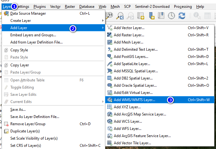The height and width of the screenshot is (149, 216).
Task: Click the Add Mesh Layer icon
Action: (110, 42)
